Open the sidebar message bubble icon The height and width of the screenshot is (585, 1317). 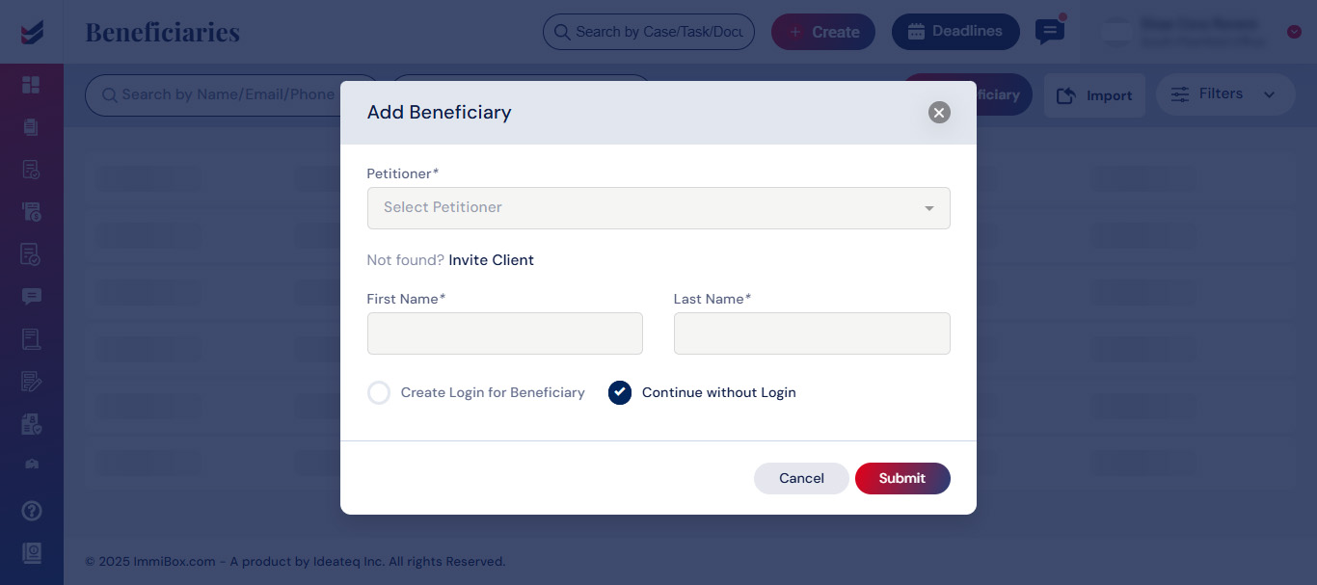(31, 297)
